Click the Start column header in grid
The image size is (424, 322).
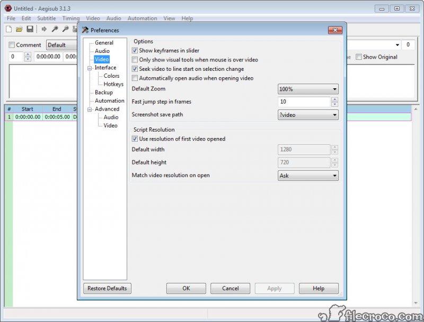coord(28,109)
